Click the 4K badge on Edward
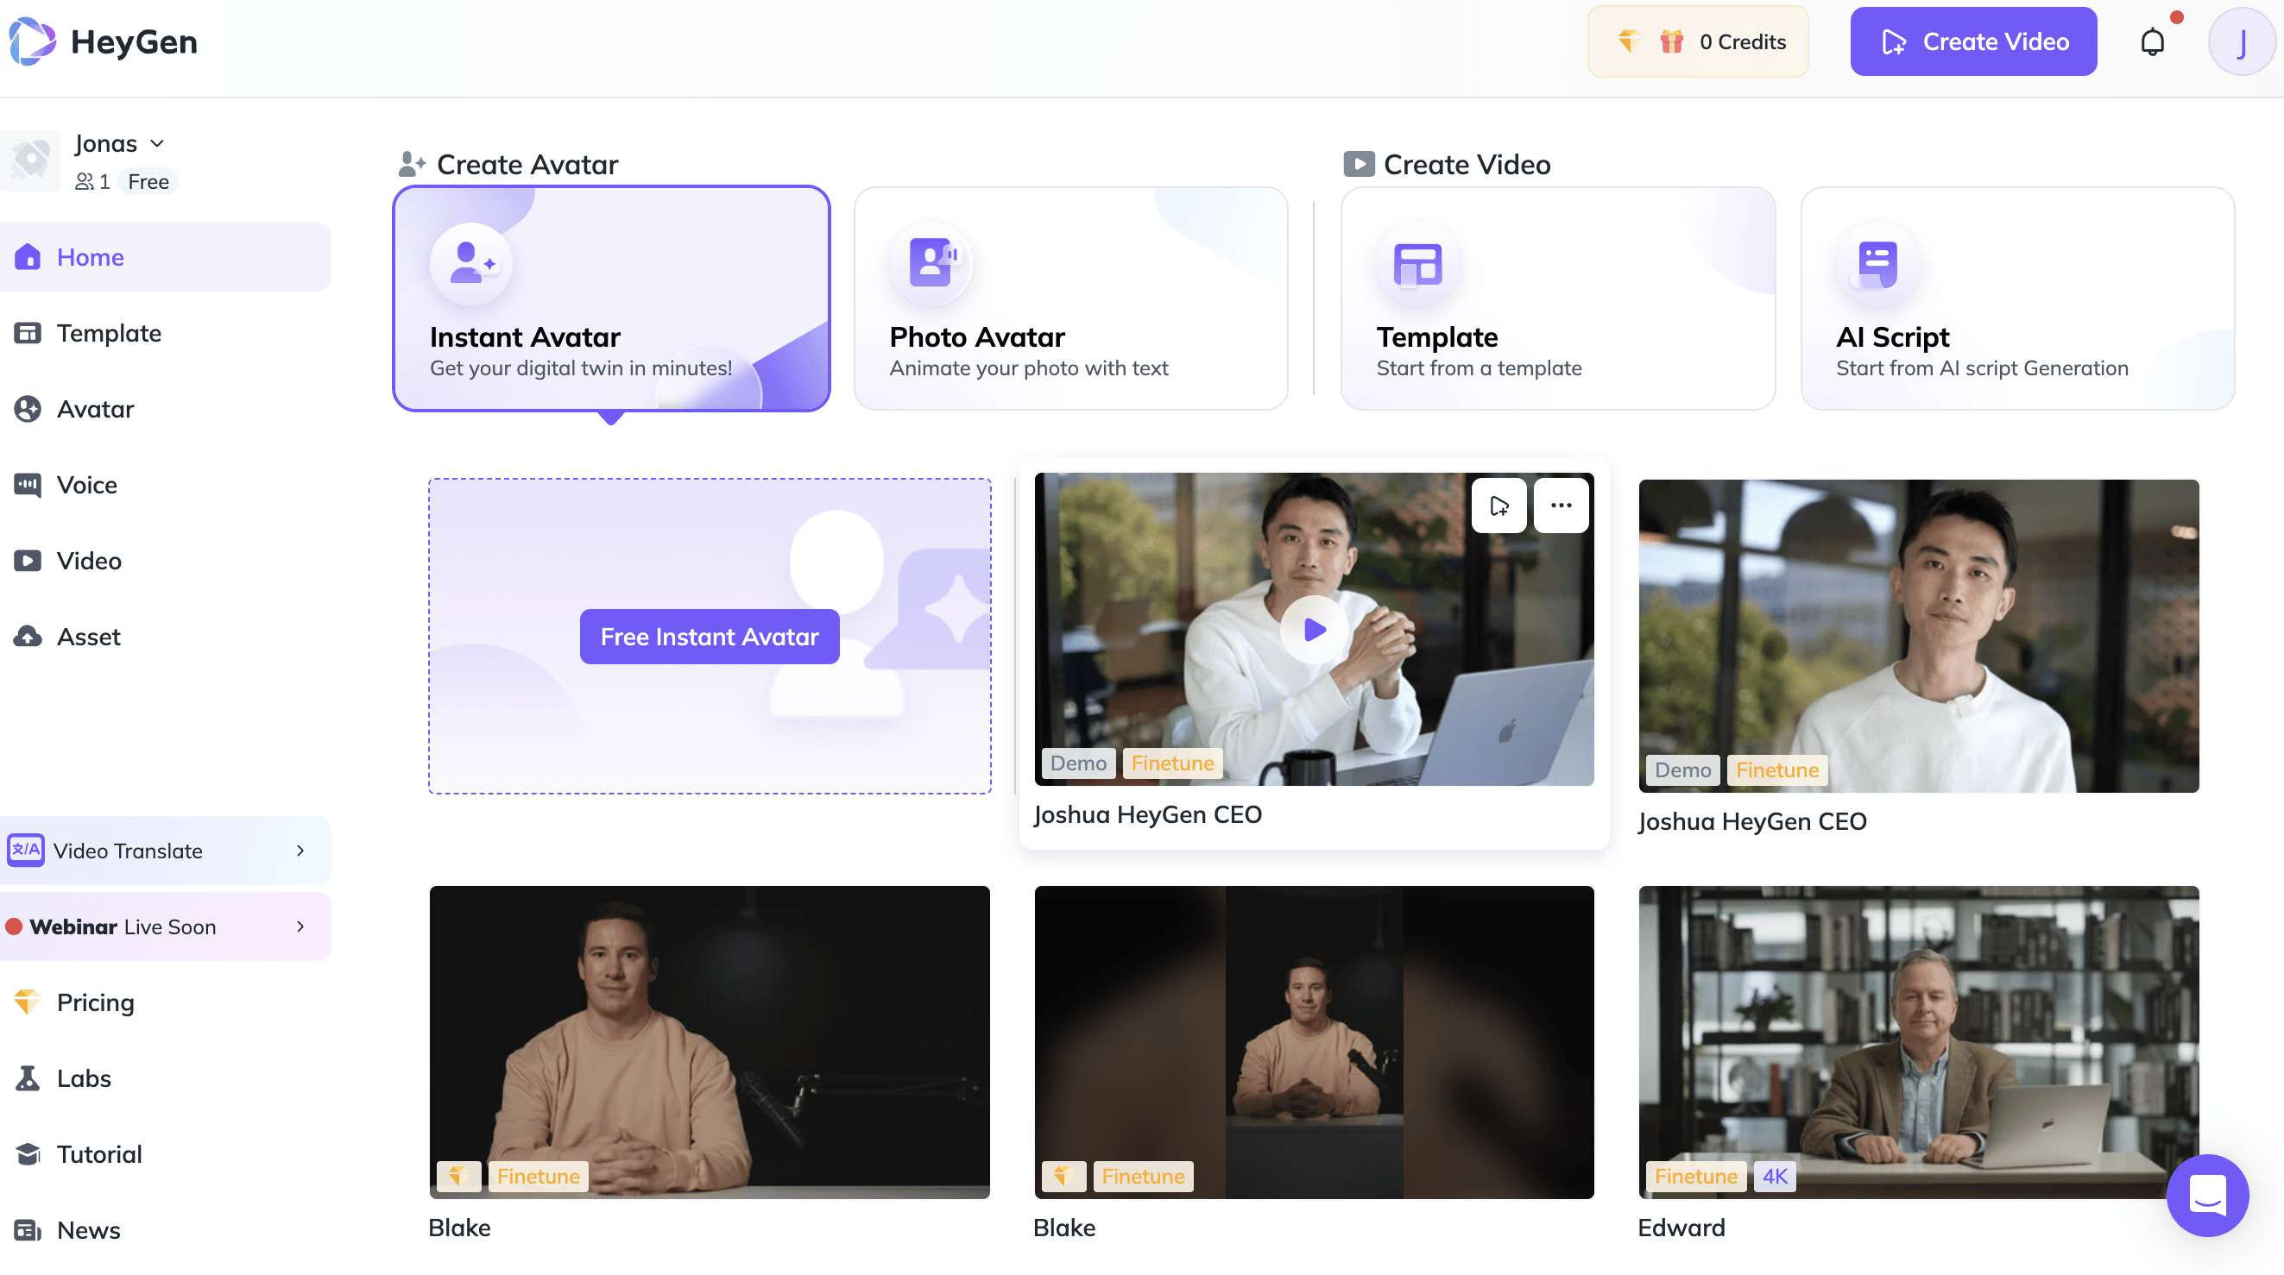 (1774, 1176)
